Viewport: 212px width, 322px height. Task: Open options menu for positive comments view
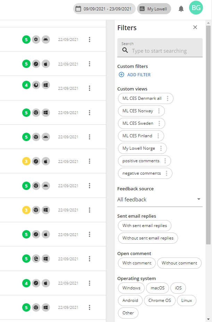[x=165, y=161]
